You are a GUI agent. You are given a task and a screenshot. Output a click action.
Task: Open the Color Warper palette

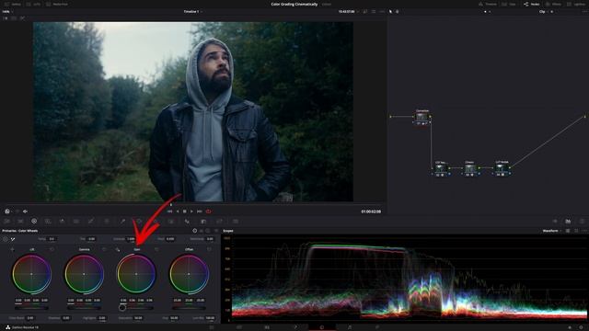[x=107, y=222]
